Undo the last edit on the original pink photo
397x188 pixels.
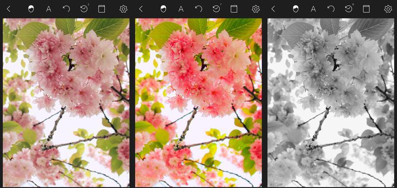pos(66,9)
